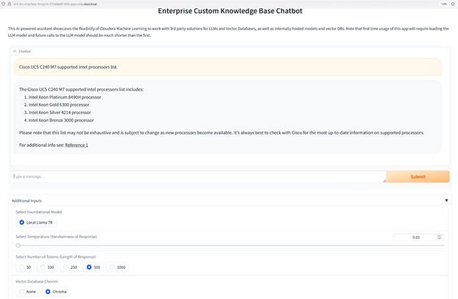Click the Vector Database Choices label
The height and width of the screenshot is (299, 458).
[37, 281]
